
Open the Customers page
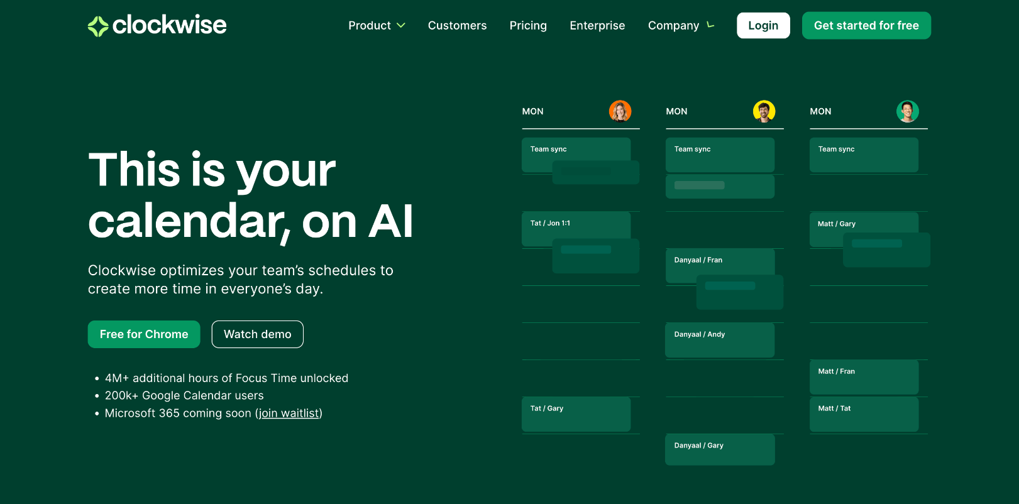point(457,26)
